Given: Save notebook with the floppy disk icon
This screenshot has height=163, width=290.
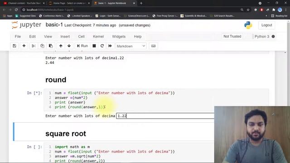Looking at the screenshot, I should click(x=14, y=46).
